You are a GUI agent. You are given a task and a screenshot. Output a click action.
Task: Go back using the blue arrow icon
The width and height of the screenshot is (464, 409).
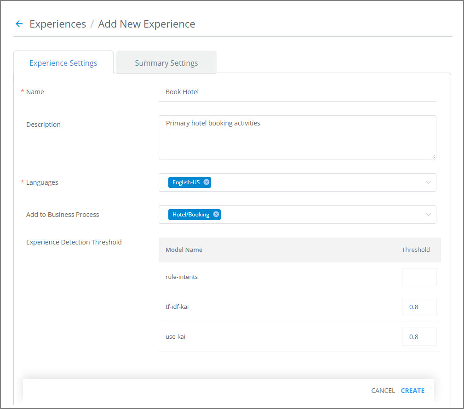click(x=19, y=23)
